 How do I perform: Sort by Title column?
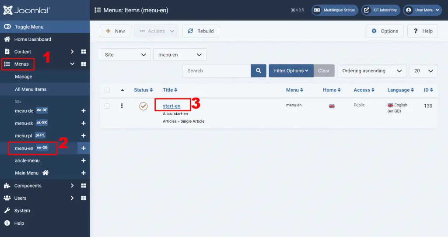point(170,90)
